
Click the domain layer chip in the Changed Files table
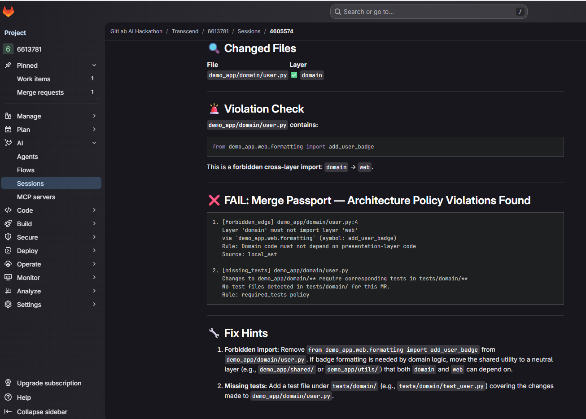coord(312,75)
